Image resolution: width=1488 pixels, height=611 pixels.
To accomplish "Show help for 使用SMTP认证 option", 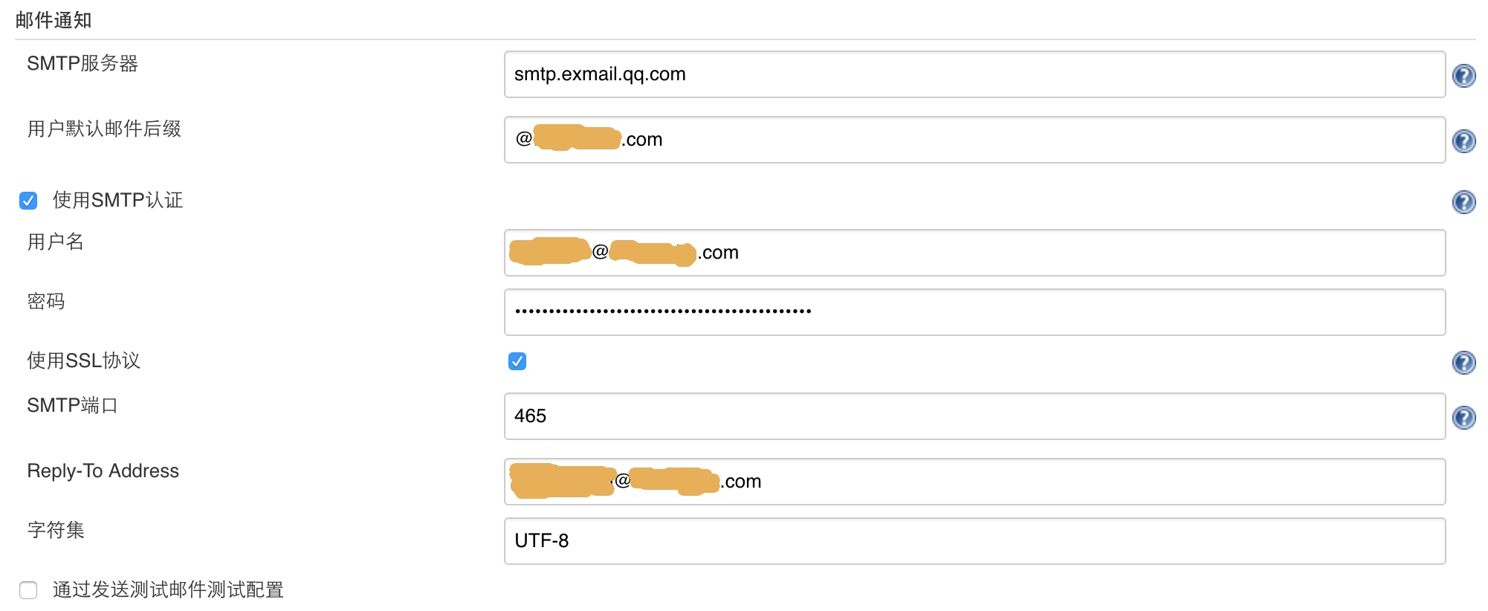I will coord(1463,202).
